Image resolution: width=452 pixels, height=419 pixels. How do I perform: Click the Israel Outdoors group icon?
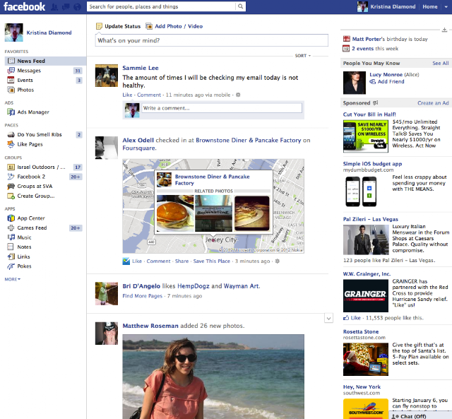click(11, 167)
